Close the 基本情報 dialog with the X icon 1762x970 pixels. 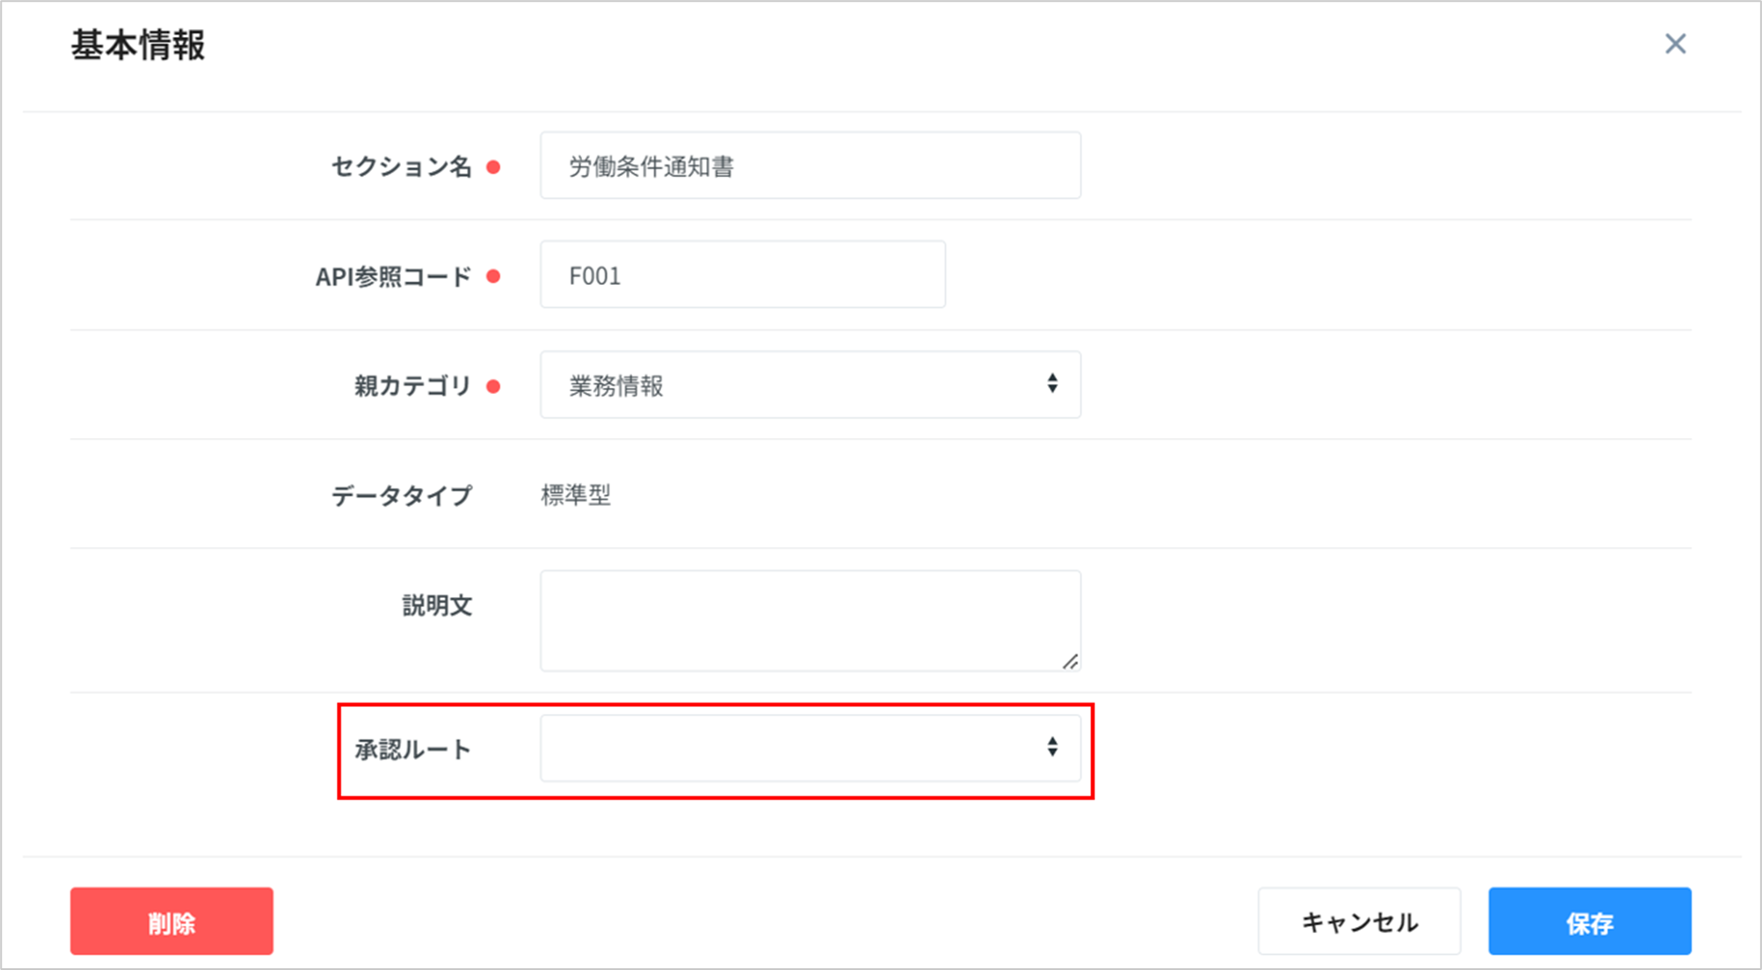tap(1675, 44)
